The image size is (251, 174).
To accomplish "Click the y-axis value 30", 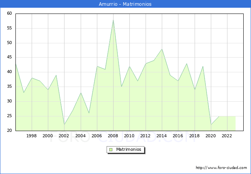I will (x=9, y=101).
